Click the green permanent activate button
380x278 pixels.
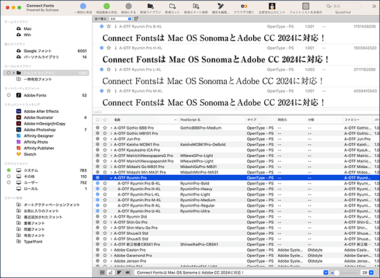point(106,6)
